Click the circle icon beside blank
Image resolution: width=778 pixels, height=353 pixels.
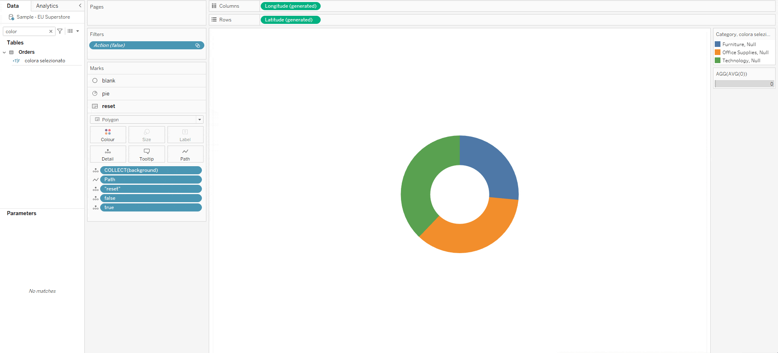point(95,80)
